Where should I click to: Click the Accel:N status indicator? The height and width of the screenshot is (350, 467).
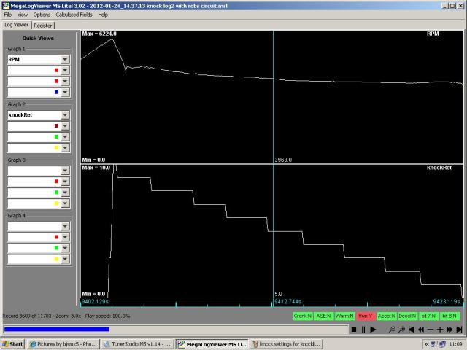(x=387, y=316)
